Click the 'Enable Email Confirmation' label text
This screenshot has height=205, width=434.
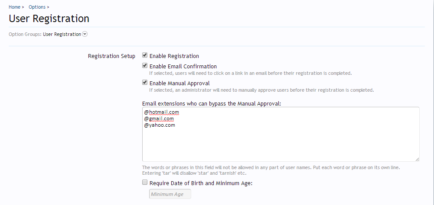pyautogui.click(x=183, y=67)
